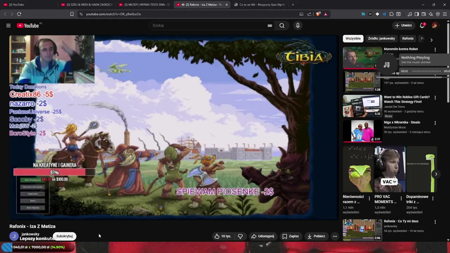Select the Źródło: jankowsky filter chip
The image size is (450, 253).
[381, 38]
